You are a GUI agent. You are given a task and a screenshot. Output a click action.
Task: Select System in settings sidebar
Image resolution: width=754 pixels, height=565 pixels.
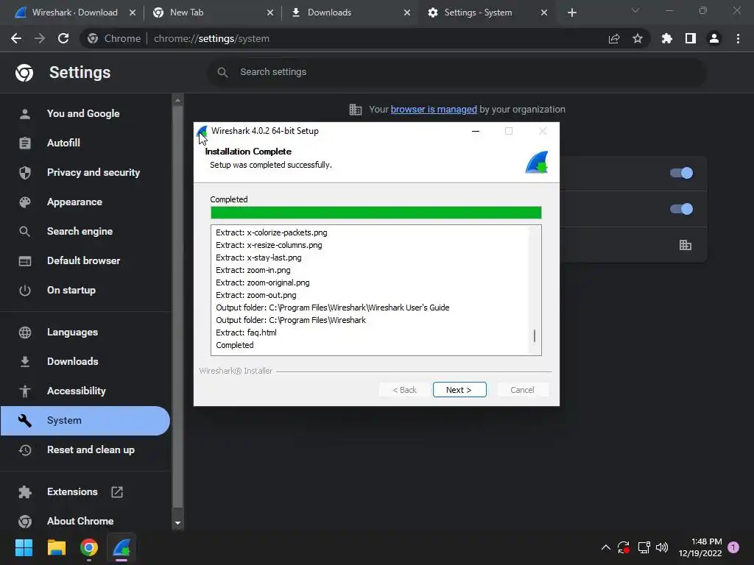[85, 420]
